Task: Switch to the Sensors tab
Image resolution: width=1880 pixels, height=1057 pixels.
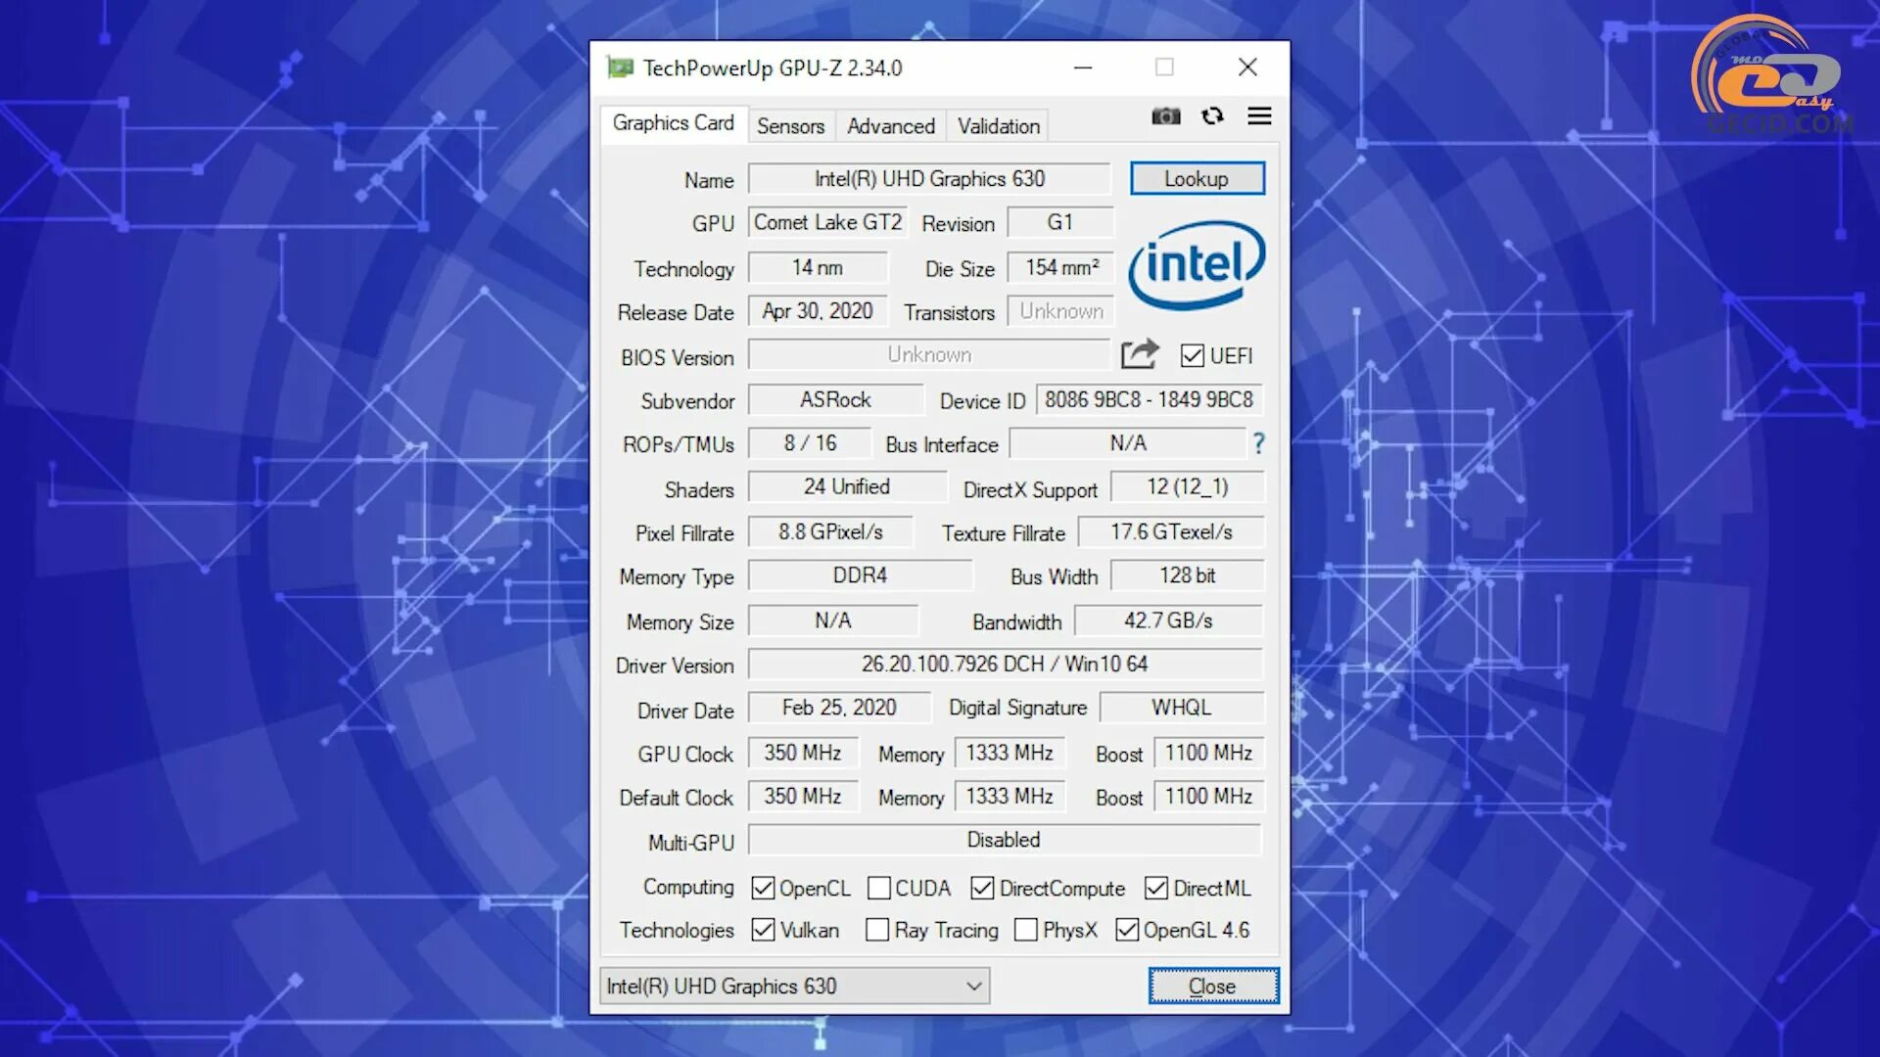Action: click(x=790, y=126)
